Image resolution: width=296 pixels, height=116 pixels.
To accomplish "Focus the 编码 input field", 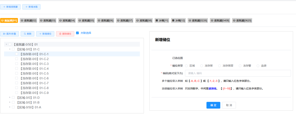I will pyautogui.click(x=238, y=73).
